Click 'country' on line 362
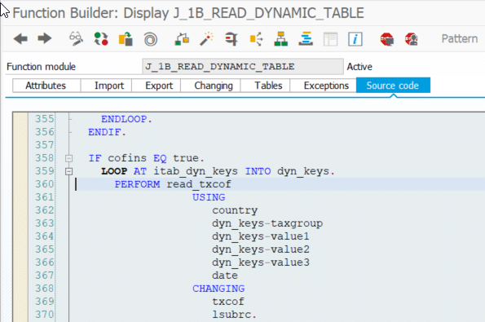 235,210
